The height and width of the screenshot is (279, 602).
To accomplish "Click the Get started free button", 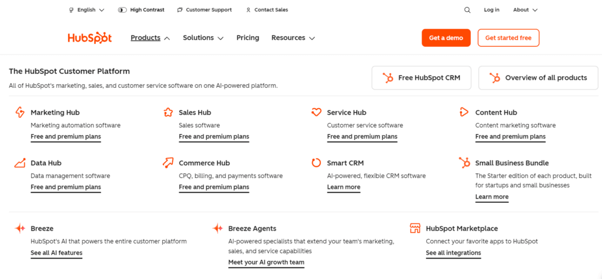I will tap(509, 38).
